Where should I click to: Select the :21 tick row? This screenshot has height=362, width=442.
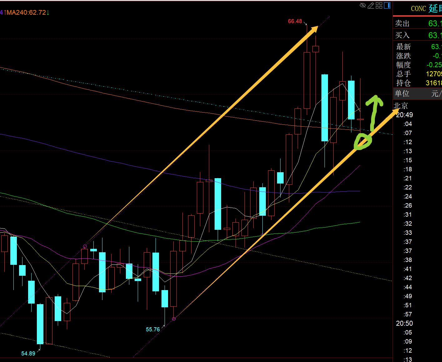(408, 178)
